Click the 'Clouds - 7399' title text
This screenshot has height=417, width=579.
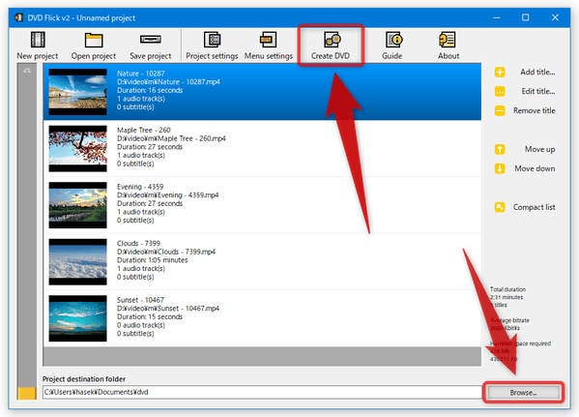click(138, 243)
